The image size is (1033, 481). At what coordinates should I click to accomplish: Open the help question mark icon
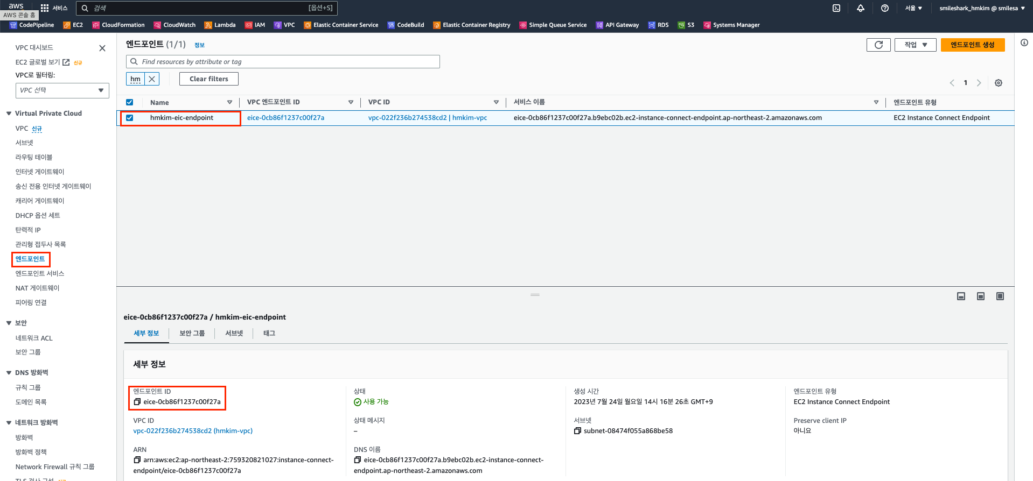tap(885, 8)
